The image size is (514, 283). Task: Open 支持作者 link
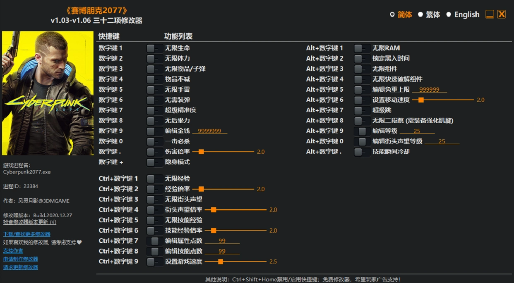[x=13, y=251]
